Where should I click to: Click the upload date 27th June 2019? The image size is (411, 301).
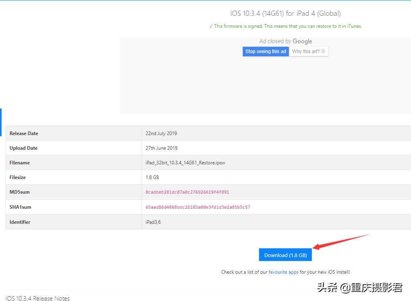click(161, 148)
